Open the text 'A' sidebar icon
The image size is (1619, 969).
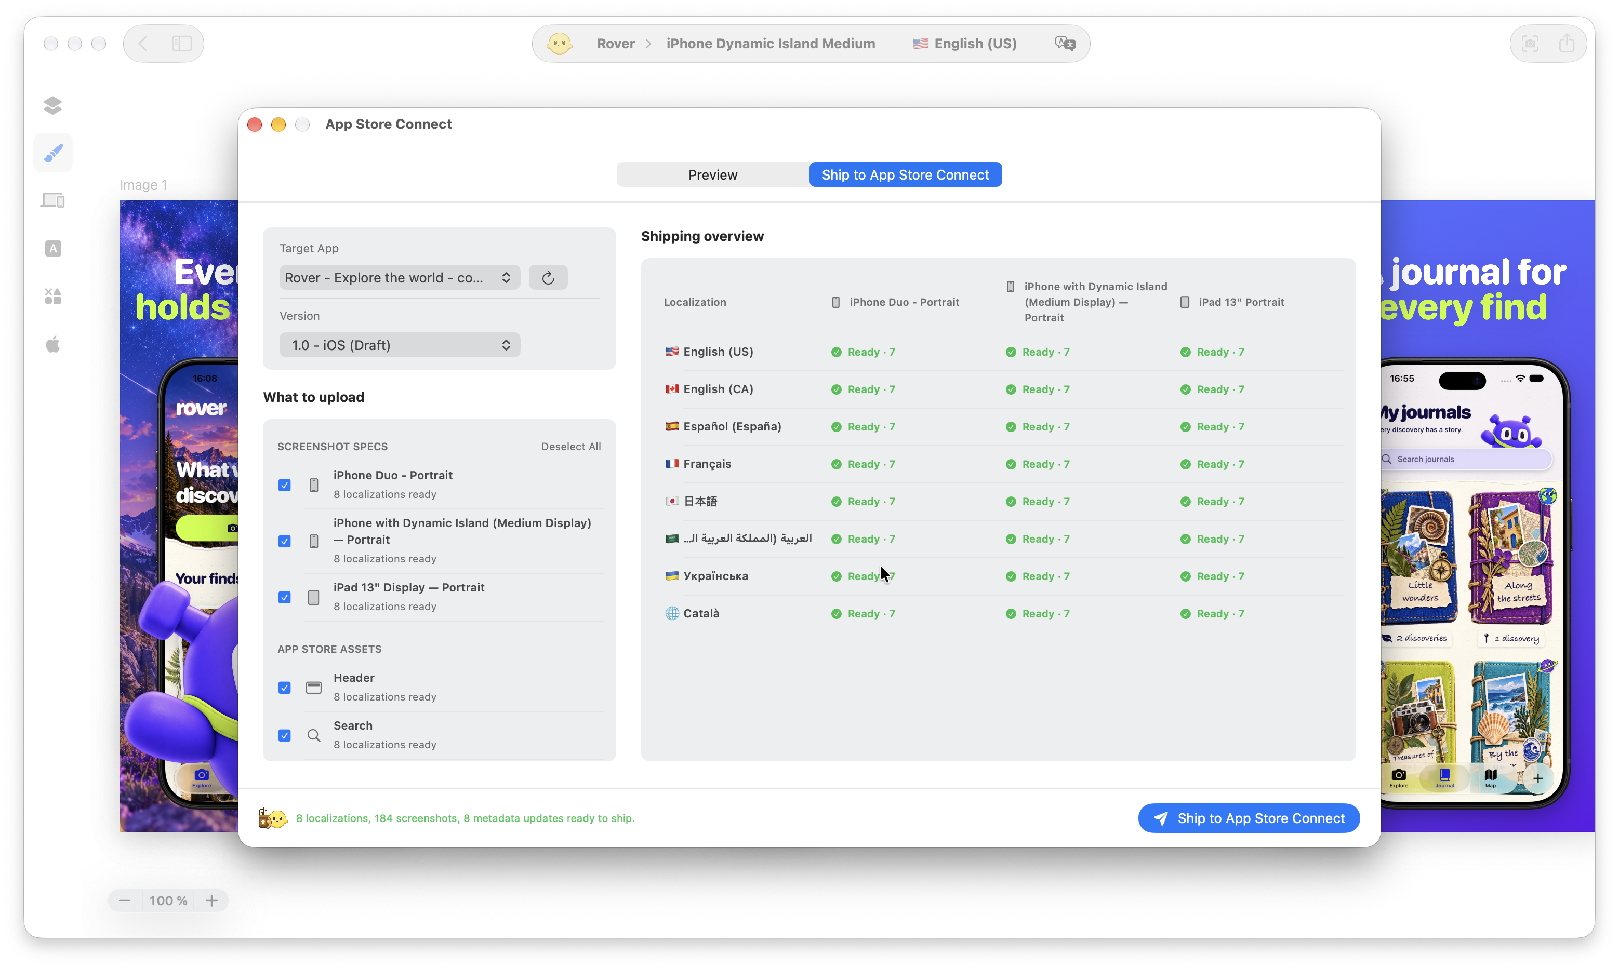coord(53,248)
